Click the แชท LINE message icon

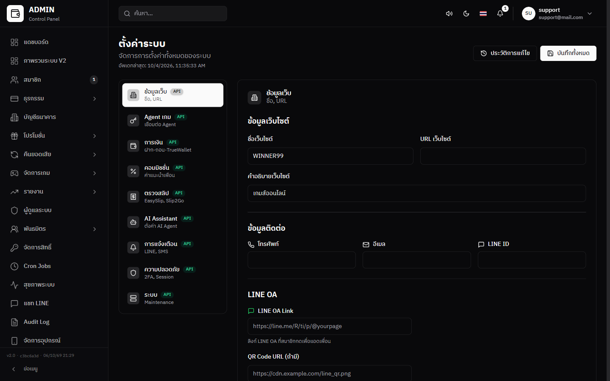pos(14,304)
